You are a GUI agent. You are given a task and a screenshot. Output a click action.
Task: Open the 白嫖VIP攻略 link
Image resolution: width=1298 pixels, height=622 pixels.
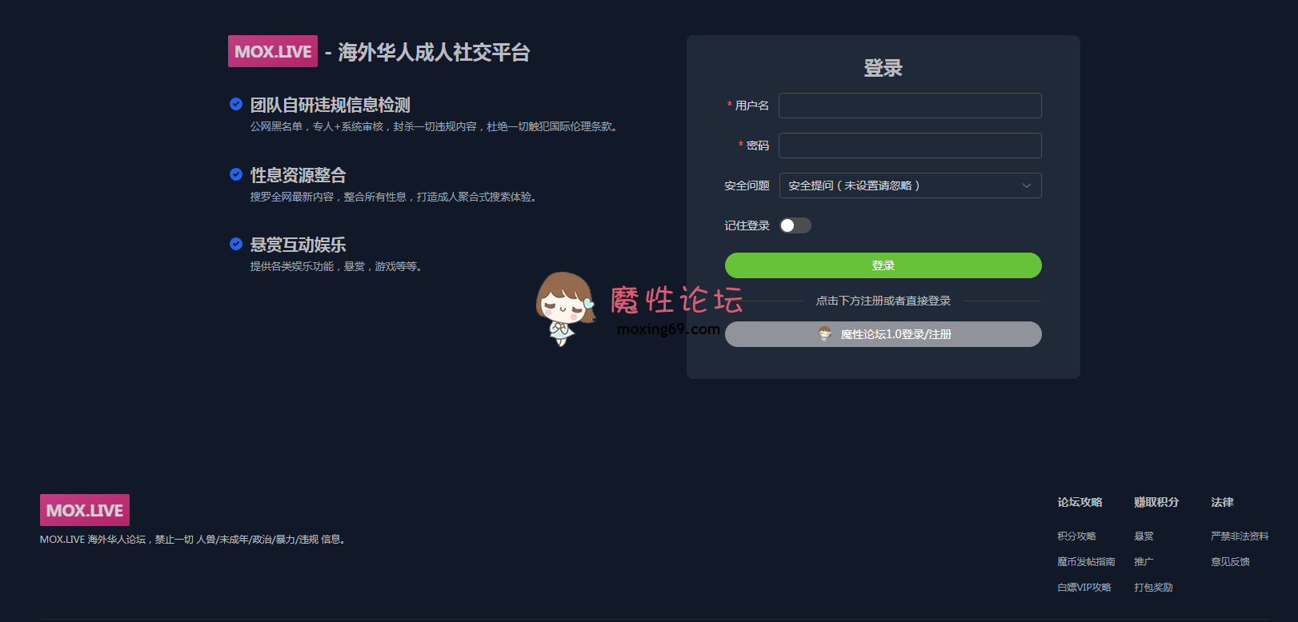pyautogui.click(x=1084, y=588)
